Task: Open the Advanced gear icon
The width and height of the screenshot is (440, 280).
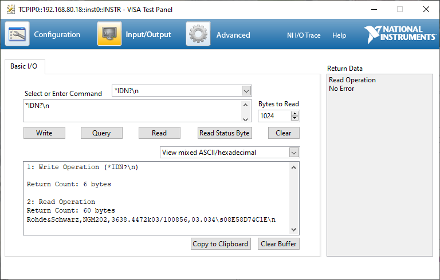Action: 198,34
